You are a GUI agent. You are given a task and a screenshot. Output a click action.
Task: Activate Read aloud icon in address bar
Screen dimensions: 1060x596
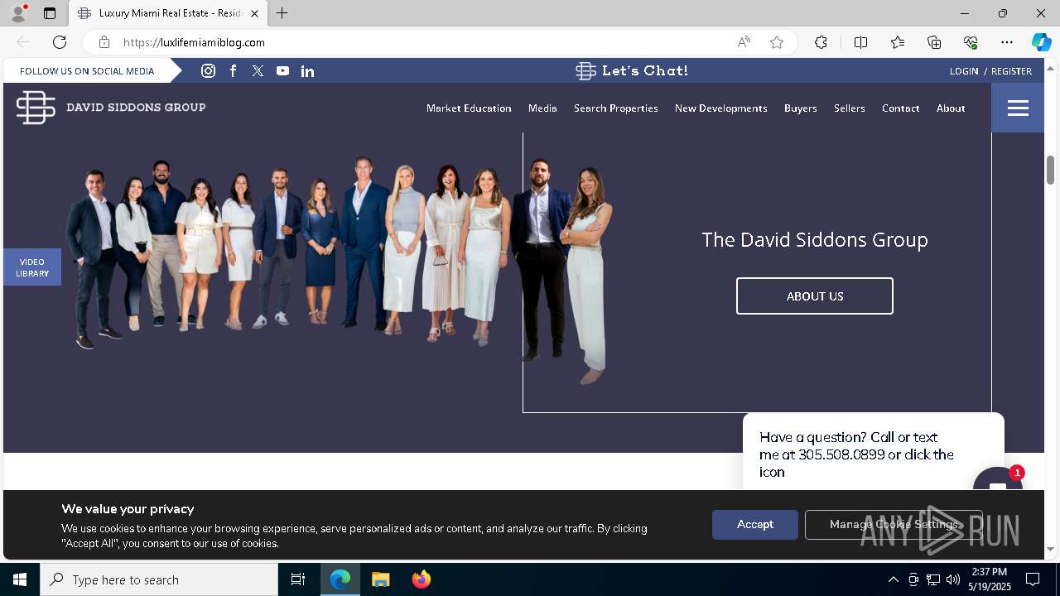[x=744, y=42]
